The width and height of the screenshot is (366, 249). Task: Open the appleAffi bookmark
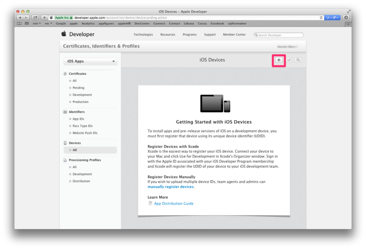pyautogui.click(x=124, y=24)
